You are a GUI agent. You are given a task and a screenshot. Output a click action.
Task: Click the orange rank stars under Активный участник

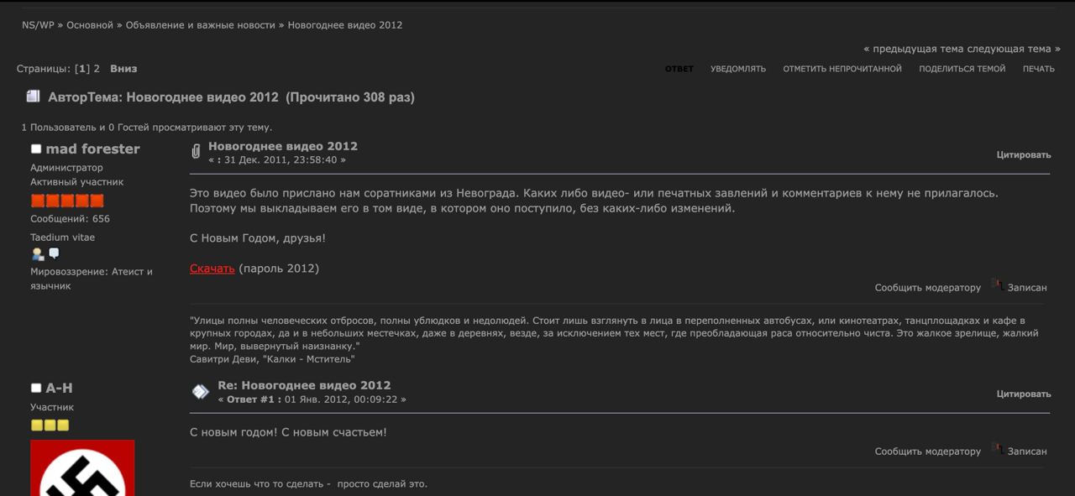tap(67, 201)
